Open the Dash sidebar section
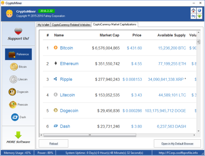Viewport: 205px width, 156px height. point(19,117)
